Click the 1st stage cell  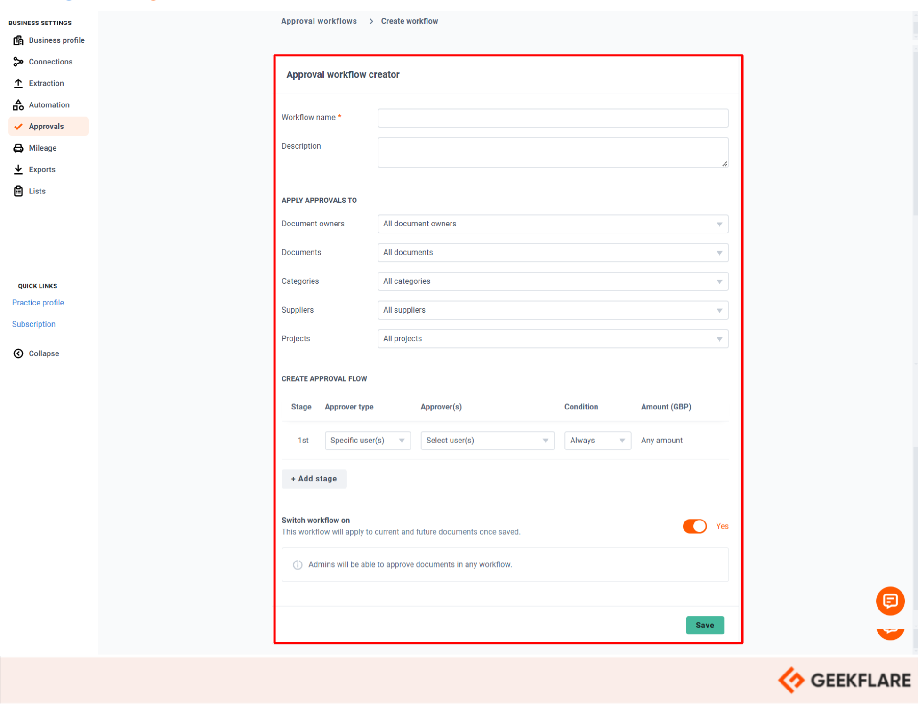303,441
